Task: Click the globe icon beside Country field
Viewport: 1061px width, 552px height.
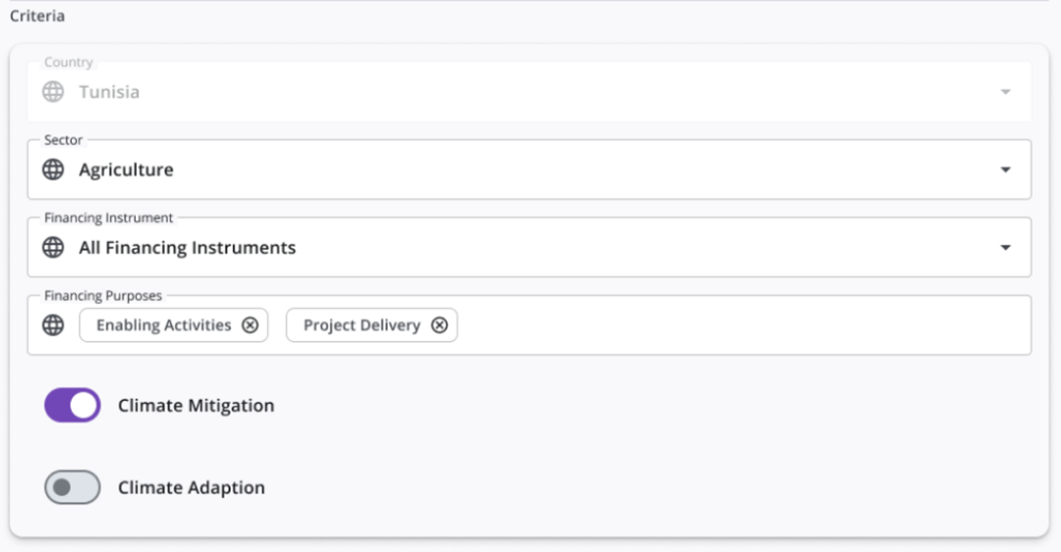Action: [53, 91]
